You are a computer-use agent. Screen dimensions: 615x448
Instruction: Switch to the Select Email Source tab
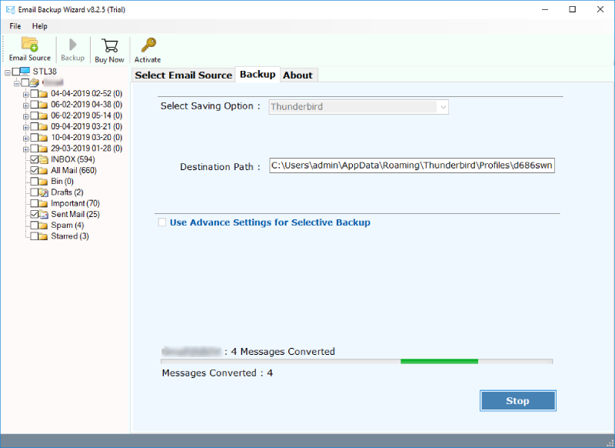pos(184,75)
